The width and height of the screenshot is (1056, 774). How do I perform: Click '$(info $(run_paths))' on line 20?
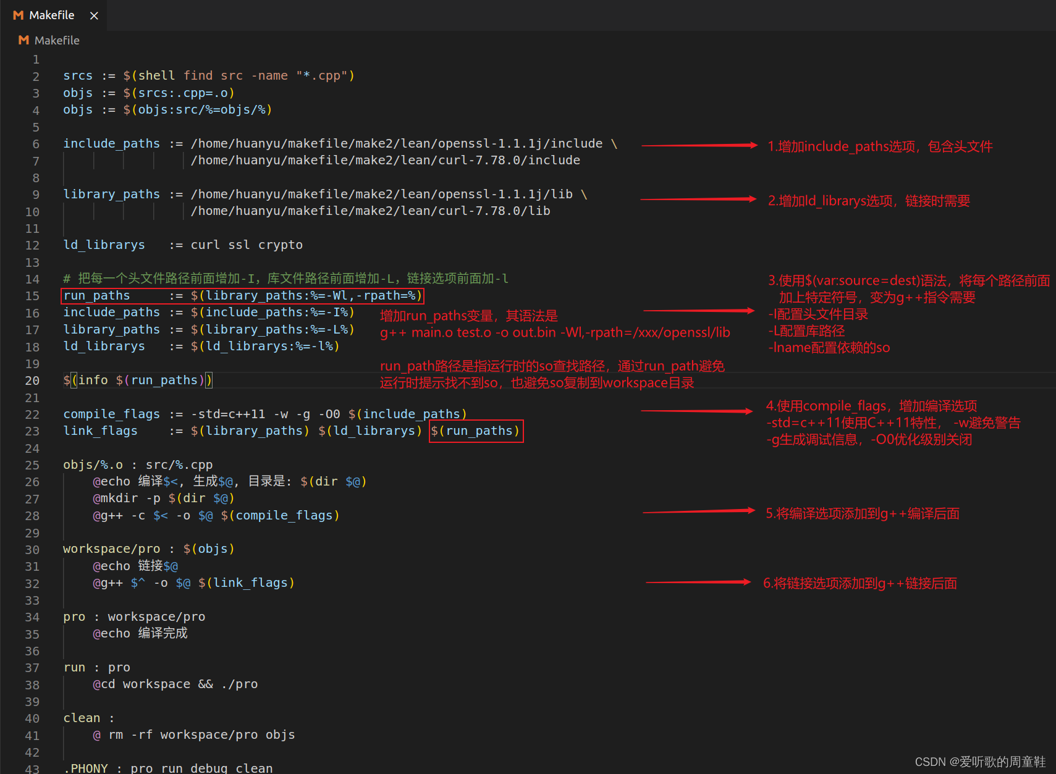[138, 380]
